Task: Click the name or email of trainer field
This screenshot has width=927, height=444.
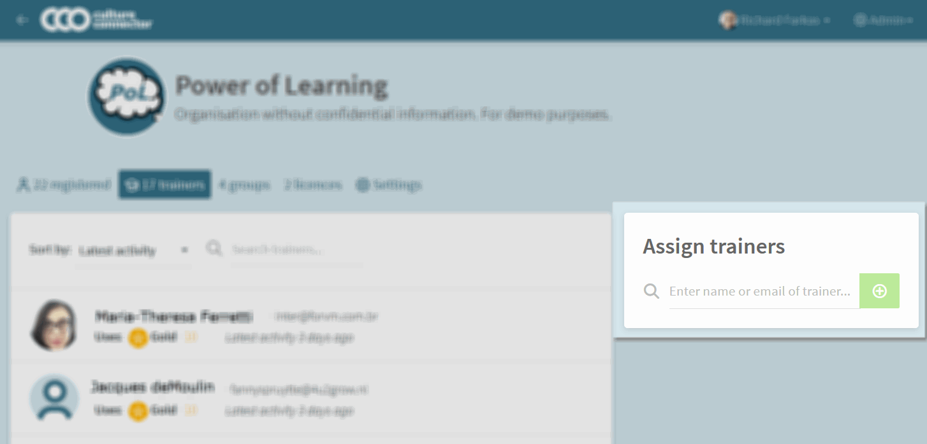Action: tap(764, 292)
